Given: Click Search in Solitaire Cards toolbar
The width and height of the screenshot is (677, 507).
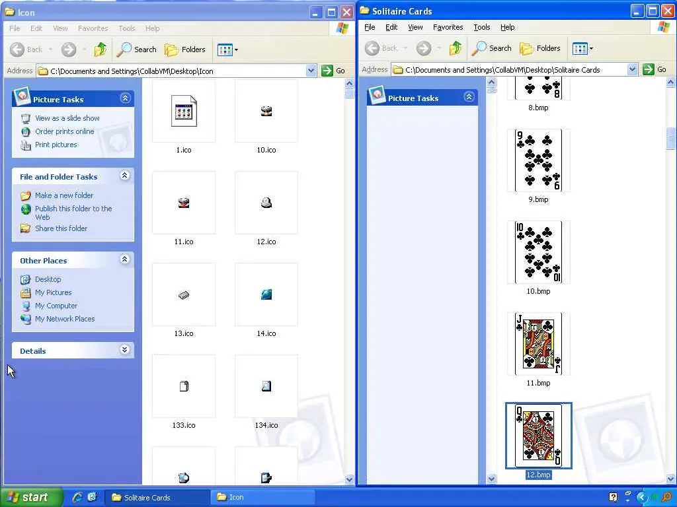Looking at the screenshot, I should point(492,48).
